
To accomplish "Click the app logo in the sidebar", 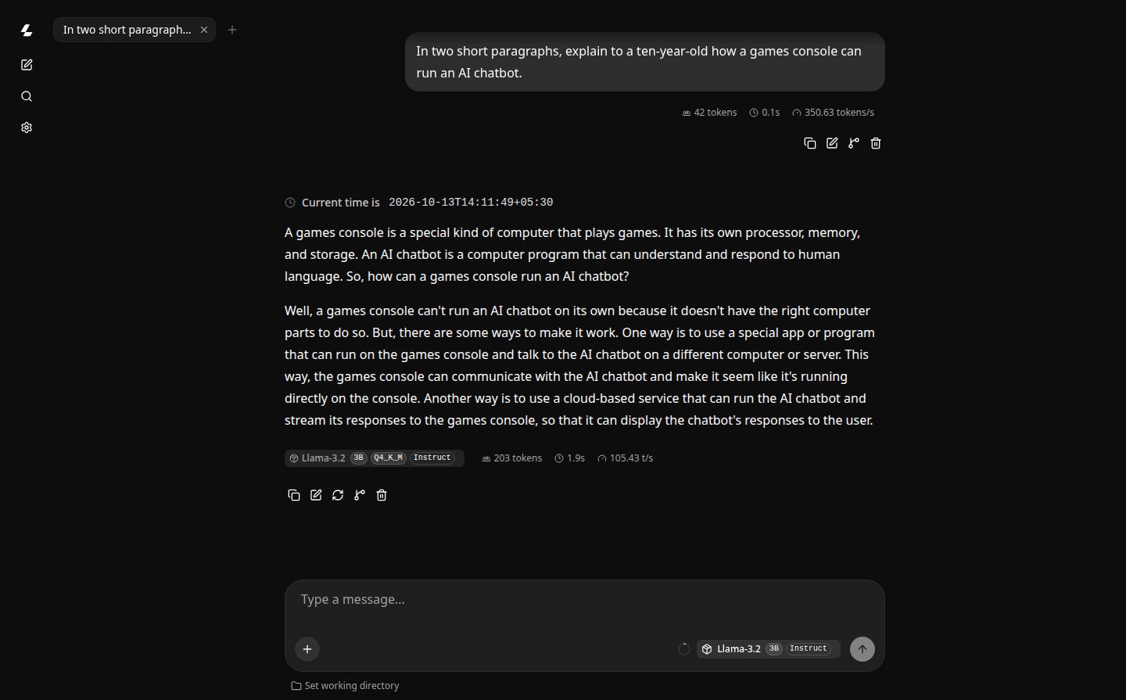I will pos(27,31).
